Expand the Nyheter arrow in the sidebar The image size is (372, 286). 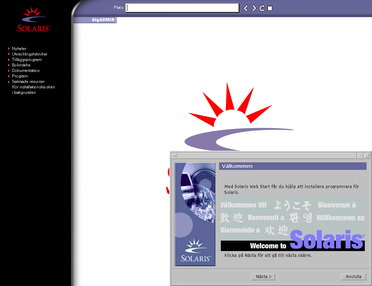tap(9, 48)
